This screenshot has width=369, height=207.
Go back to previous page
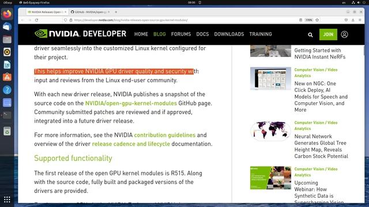coord(23,20)
